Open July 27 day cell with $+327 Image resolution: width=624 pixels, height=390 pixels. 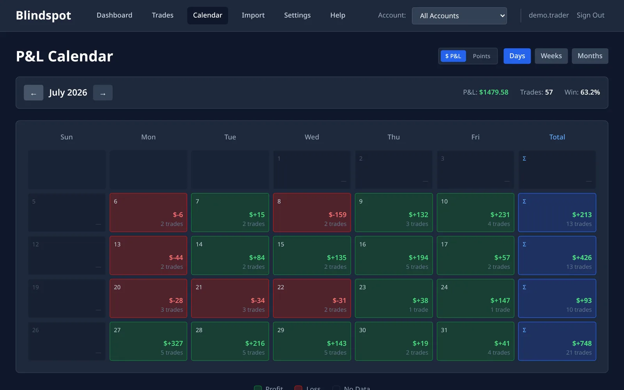tap(148, 341)
